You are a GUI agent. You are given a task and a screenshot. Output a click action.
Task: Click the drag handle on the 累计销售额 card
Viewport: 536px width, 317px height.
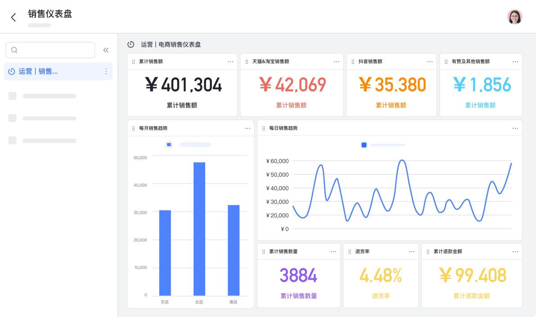point(133,62)
